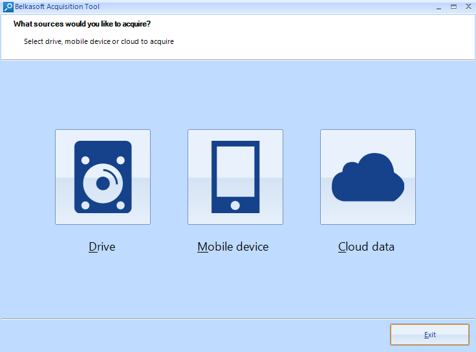Exit the acquisition tool

click(x=430, y=335)
